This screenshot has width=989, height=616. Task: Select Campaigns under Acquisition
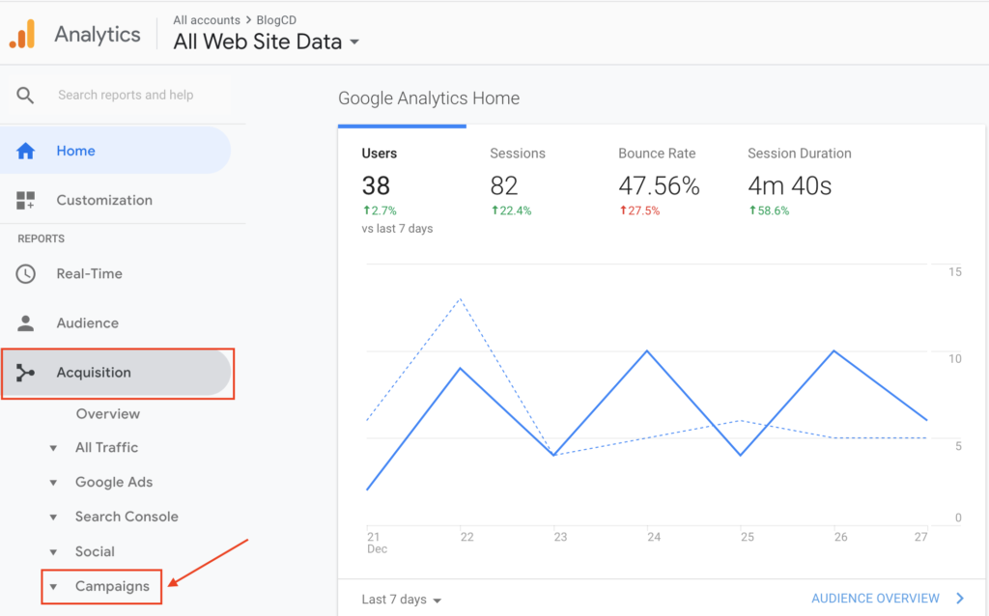coord(112,586)
